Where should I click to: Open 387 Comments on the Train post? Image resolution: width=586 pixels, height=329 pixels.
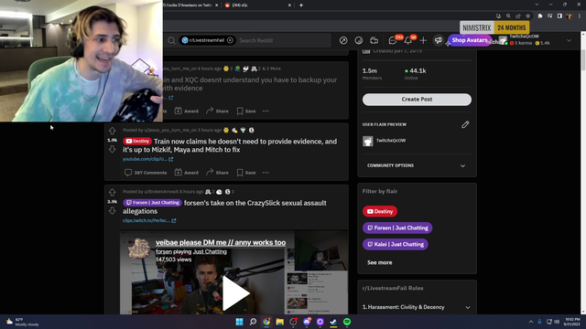[146, 173]
